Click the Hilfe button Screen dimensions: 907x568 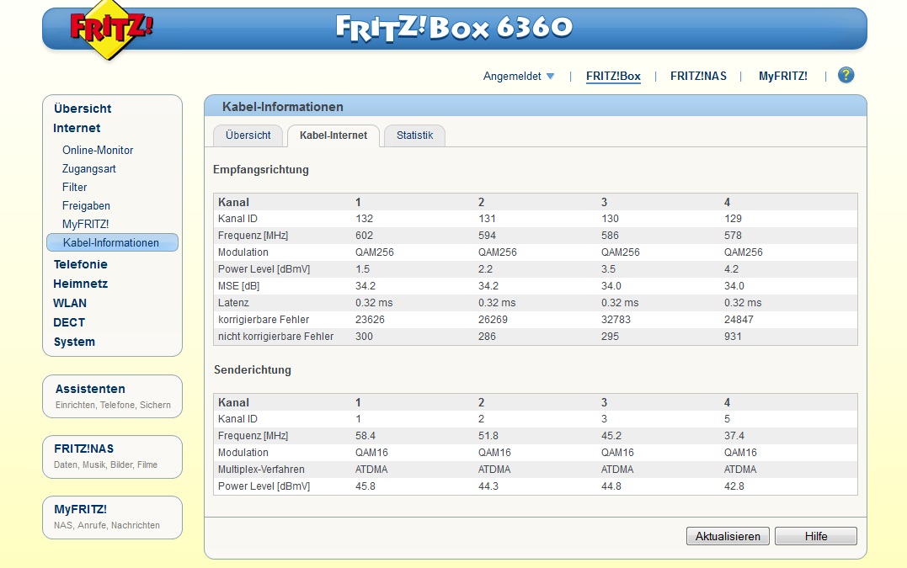[815, 536]
